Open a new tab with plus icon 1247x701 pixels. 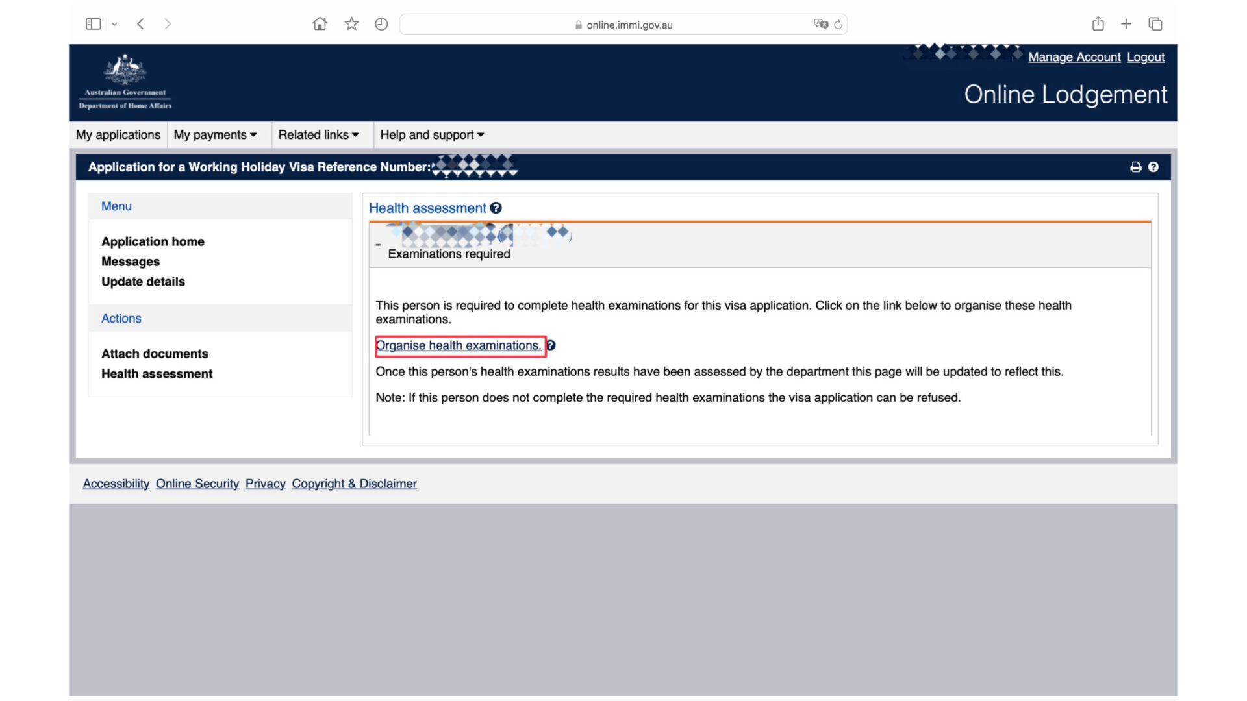1126,24
